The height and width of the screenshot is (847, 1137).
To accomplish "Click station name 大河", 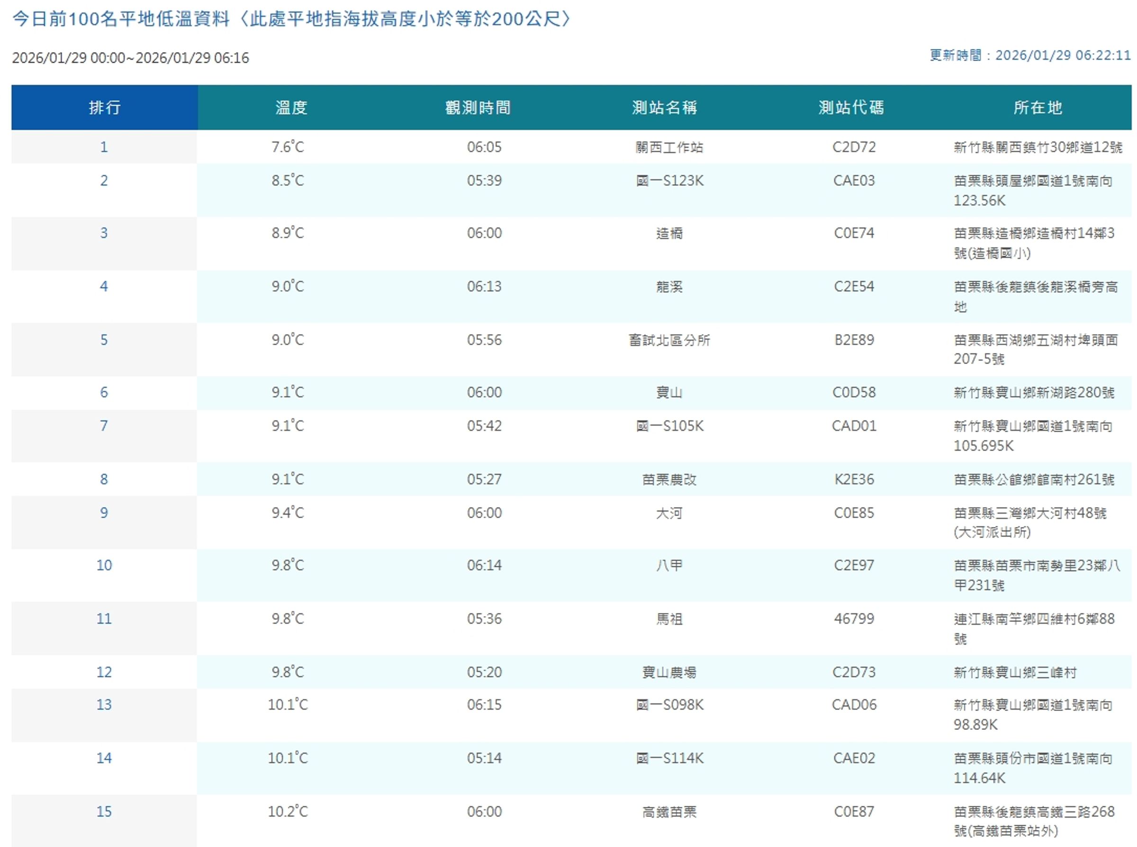I will click(669, 513).
